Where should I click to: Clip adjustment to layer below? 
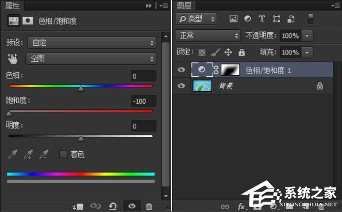pyautogui.click(x=78, y=206)
